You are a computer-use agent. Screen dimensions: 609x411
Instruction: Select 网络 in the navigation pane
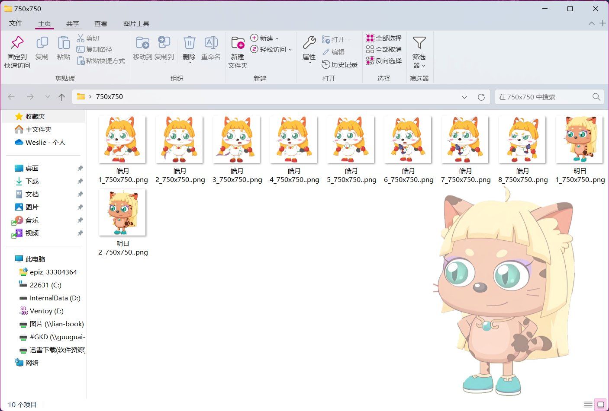click(x=32, y=363)
